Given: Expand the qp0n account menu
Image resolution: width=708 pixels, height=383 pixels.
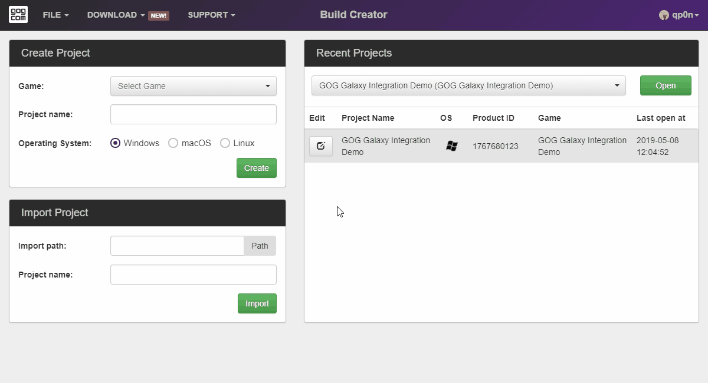Looking at the screenshot, I should click(679, 15).
